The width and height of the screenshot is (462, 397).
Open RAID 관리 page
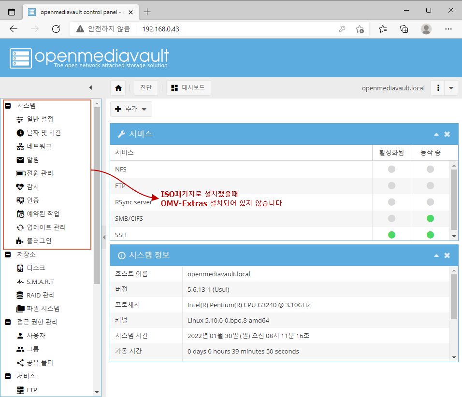(36, 295)
